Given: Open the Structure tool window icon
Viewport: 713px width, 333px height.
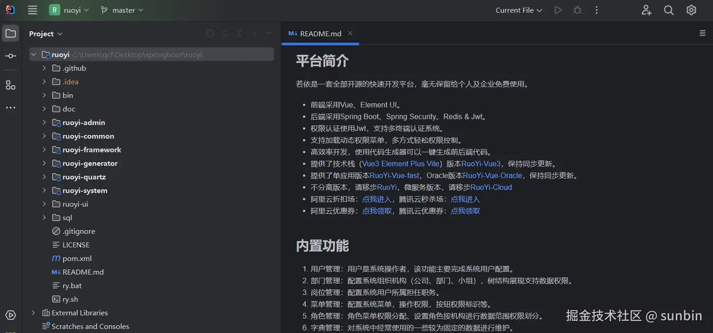Looking at the screenshot, I should (x=10, y=85).
